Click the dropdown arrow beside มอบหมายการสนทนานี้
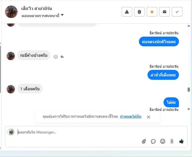This screenshot has width=192, height=157. click(x=62, y=15)
